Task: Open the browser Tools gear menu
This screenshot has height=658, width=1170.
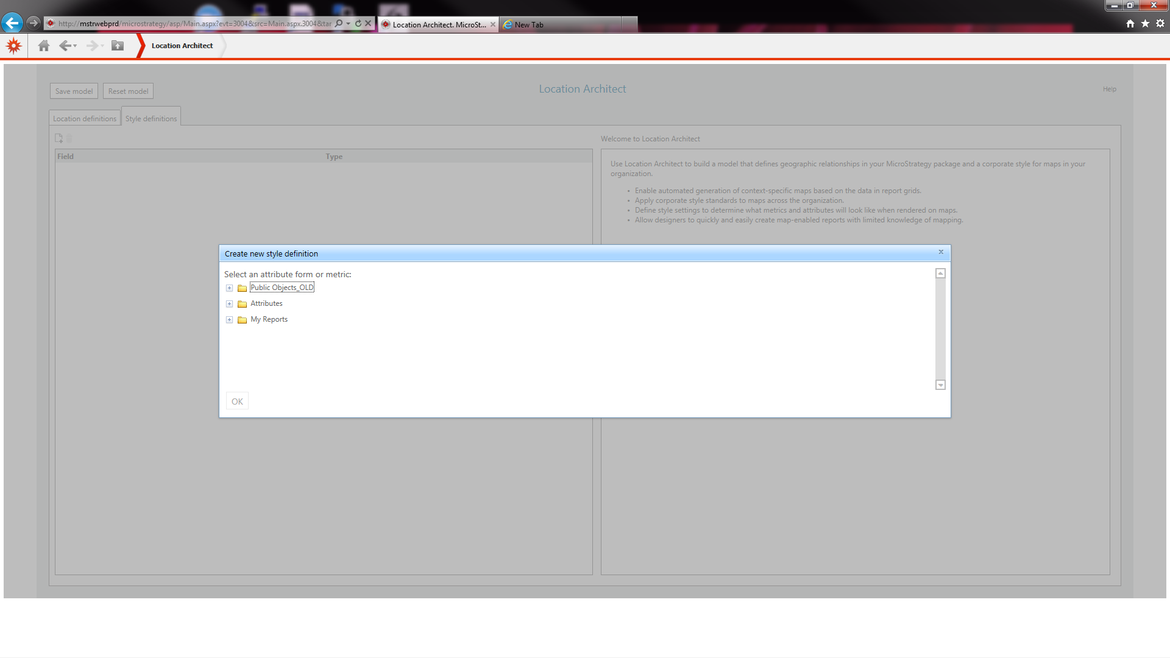Action: (x=1160, y=24)
